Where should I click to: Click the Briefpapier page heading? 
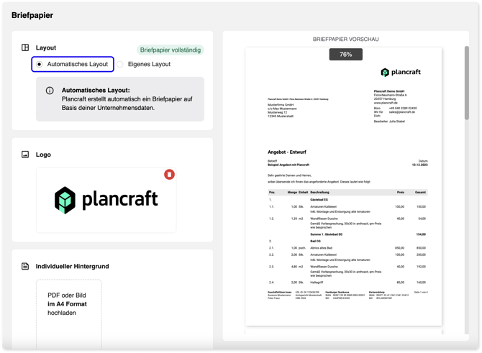tap(32, 15)
